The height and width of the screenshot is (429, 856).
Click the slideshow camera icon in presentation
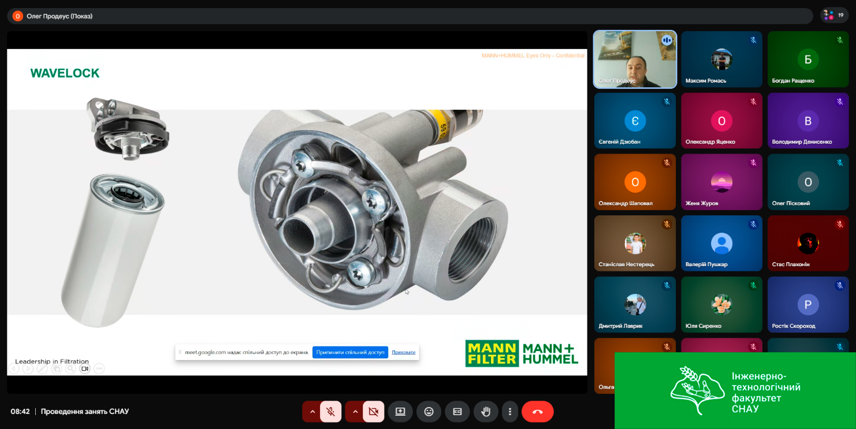(85, 368)
